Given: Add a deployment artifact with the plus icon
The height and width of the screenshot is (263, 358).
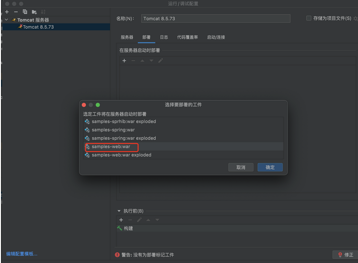Looking at the screenshot, I should 124,61.
